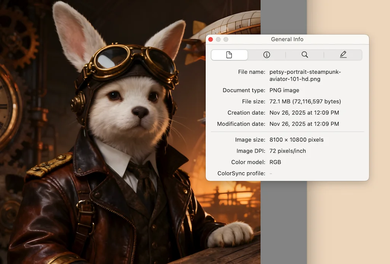Click the Modification date value

(x=304, y=124)
